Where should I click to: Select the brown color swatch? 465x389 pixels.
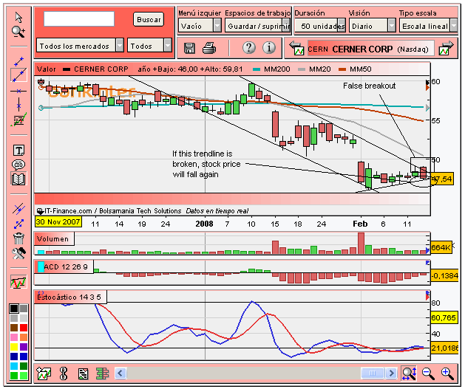13,328
